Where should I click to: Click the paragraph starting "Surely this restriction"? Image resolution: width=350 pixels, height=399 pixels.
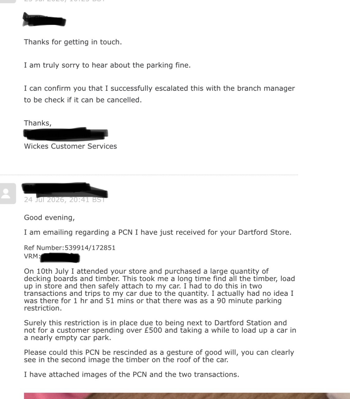pos(160,330)
